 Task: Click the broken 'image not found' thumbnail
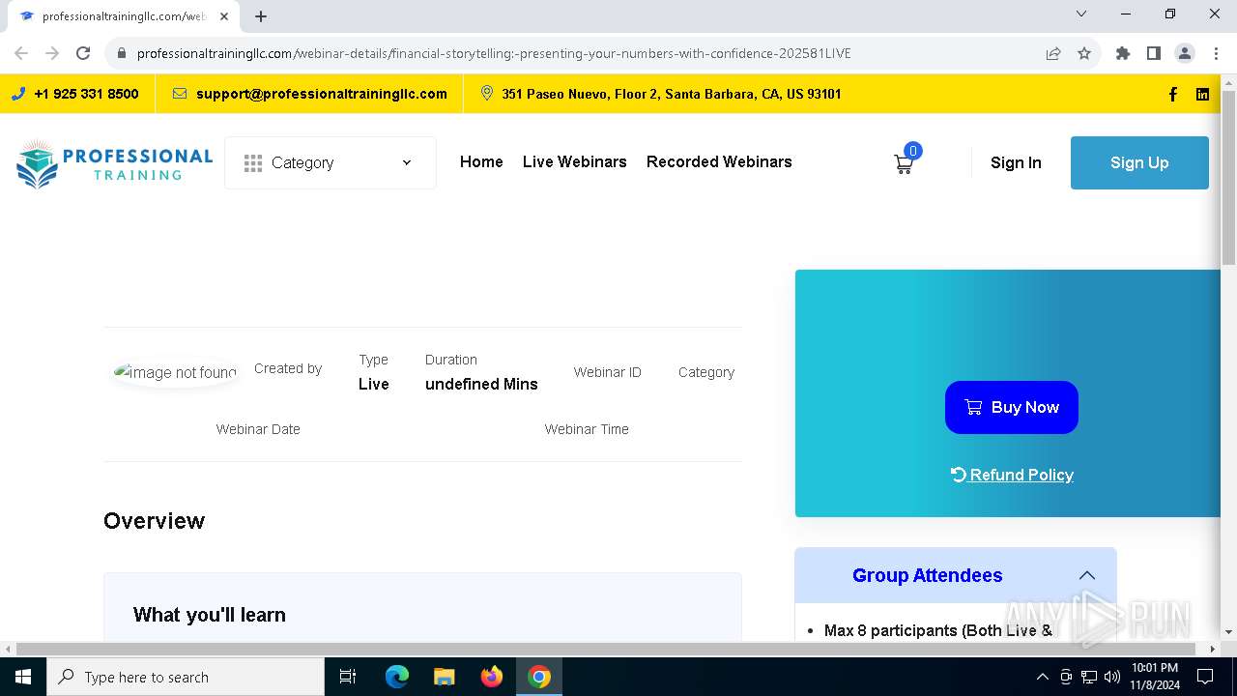pos(176,372)
